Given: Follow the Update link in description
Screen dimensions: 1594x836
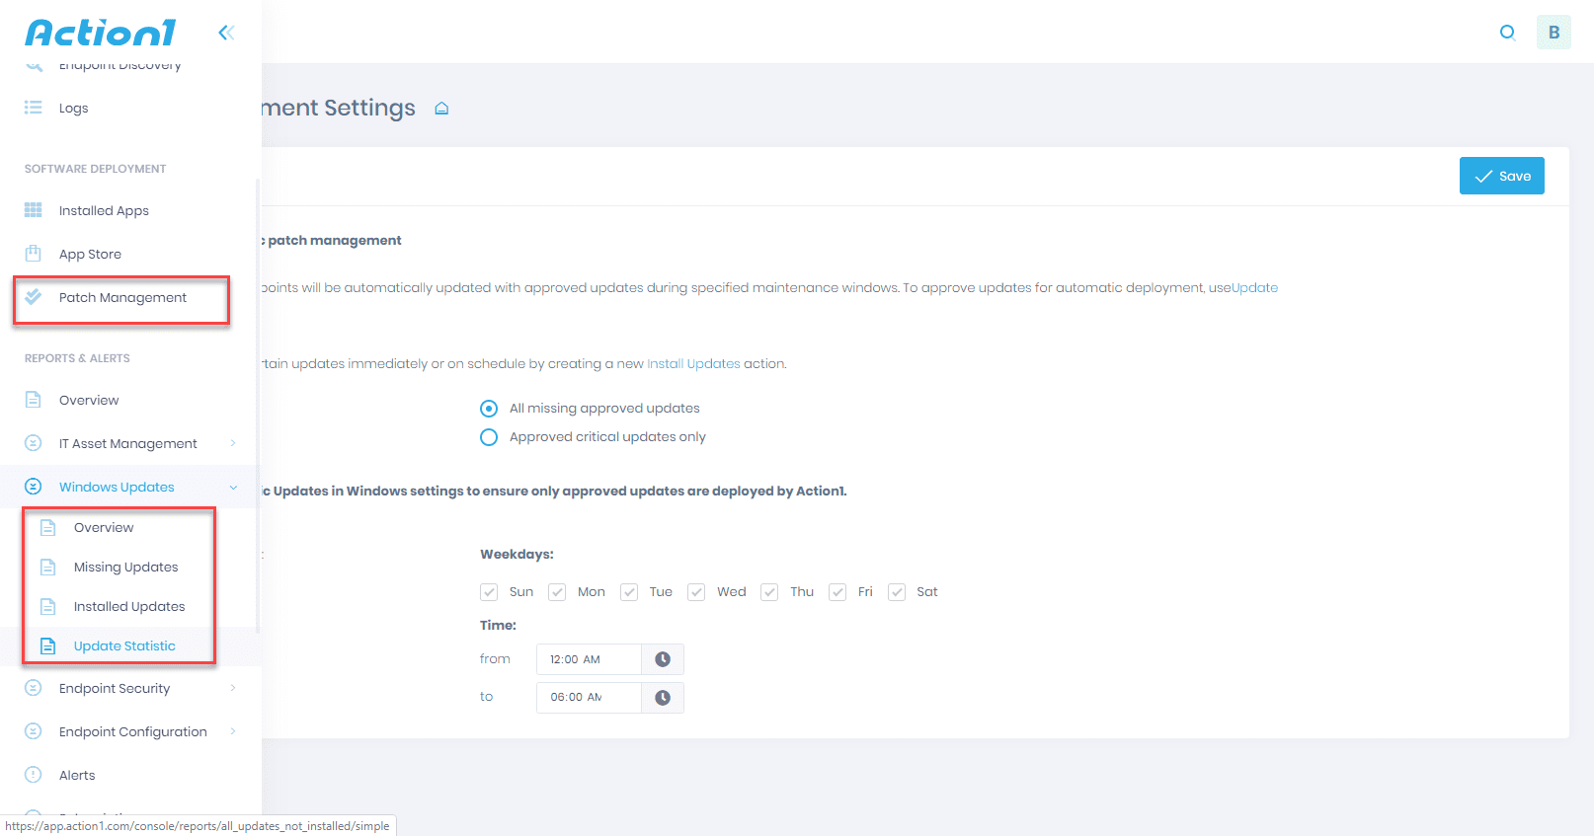Looking at the screenshot, I should [x=1254, y=288].
